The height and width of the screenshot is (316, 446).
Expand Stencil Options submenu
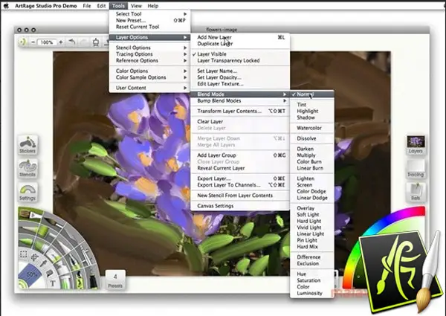click(150, 48)
